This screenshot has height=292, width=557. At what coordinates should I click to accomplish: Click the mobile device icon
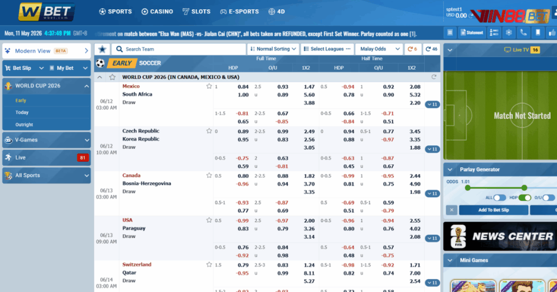538,33
